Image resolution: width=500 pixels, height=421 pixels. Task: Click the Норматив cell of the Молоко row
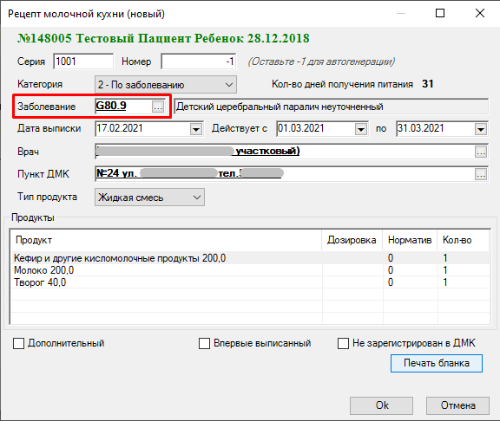pos(410,270)
